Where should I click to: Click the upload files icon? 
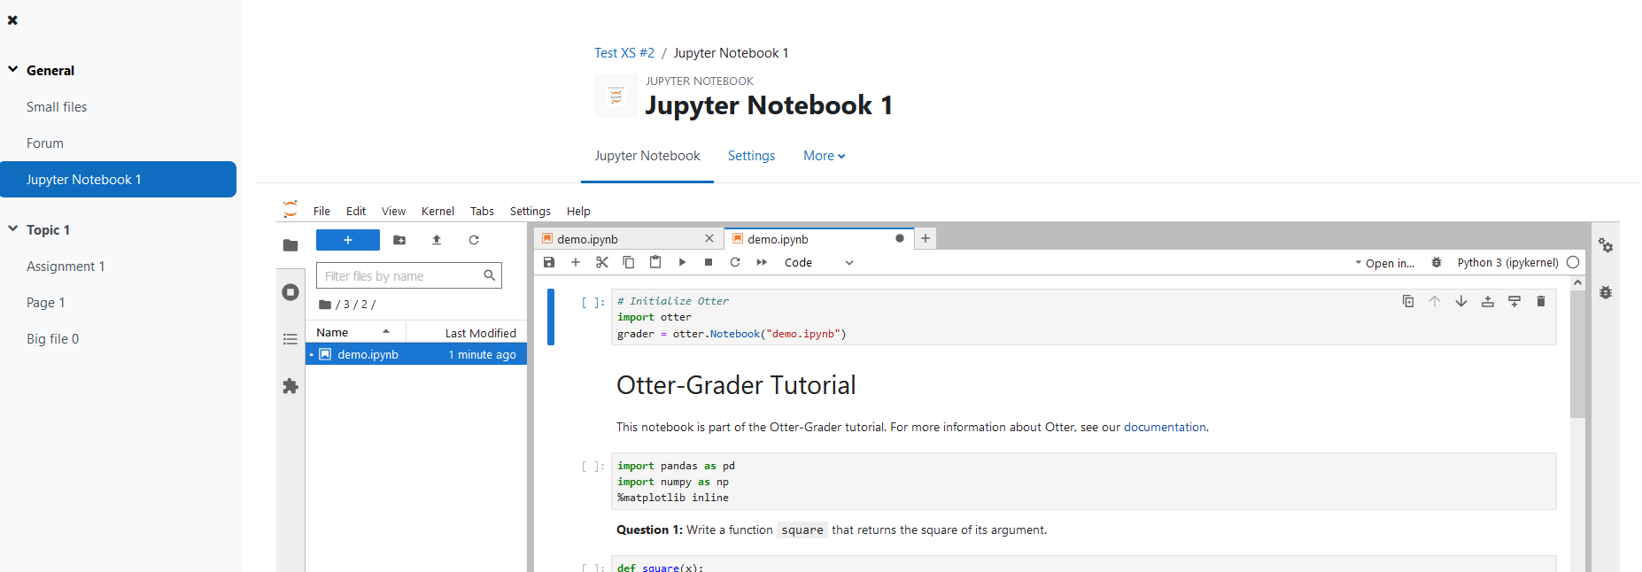click(437, 240)
